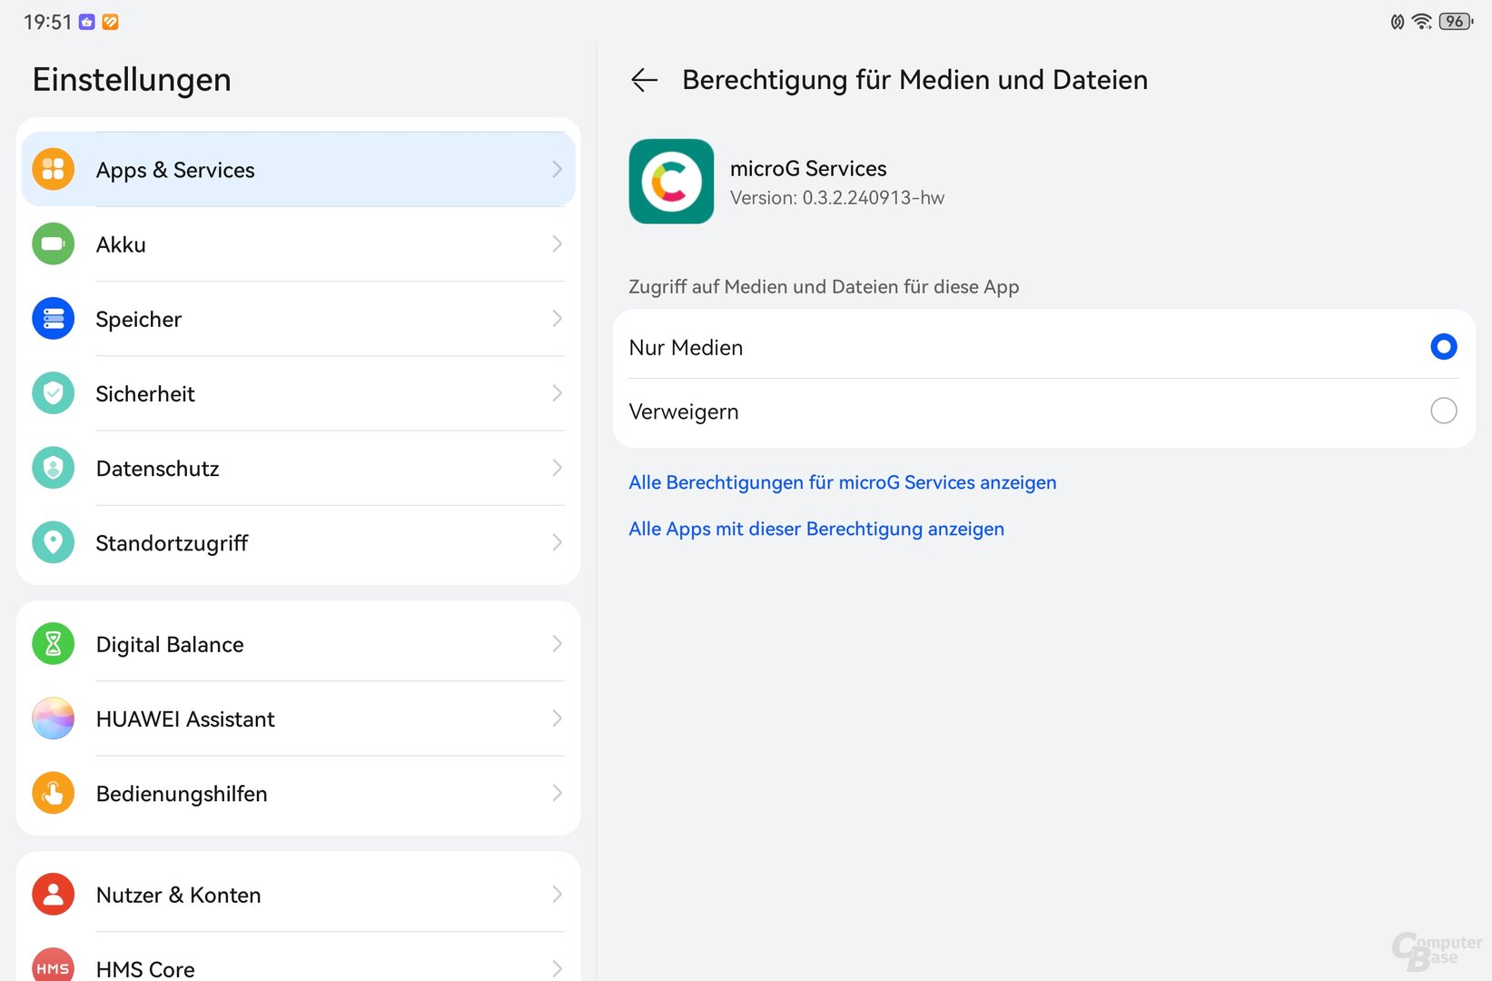Viewport: 1492px width, 981px height.
Task: Open the HUAWEI Assistant settings entry
Action: [x=298, y=718]
